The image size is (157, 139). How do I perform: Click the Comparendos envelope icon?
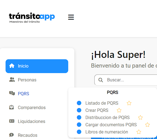pos(12,107)
